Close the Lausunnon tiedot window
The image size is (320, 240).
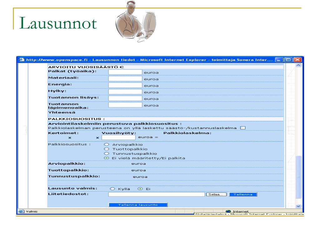(297, 60)
